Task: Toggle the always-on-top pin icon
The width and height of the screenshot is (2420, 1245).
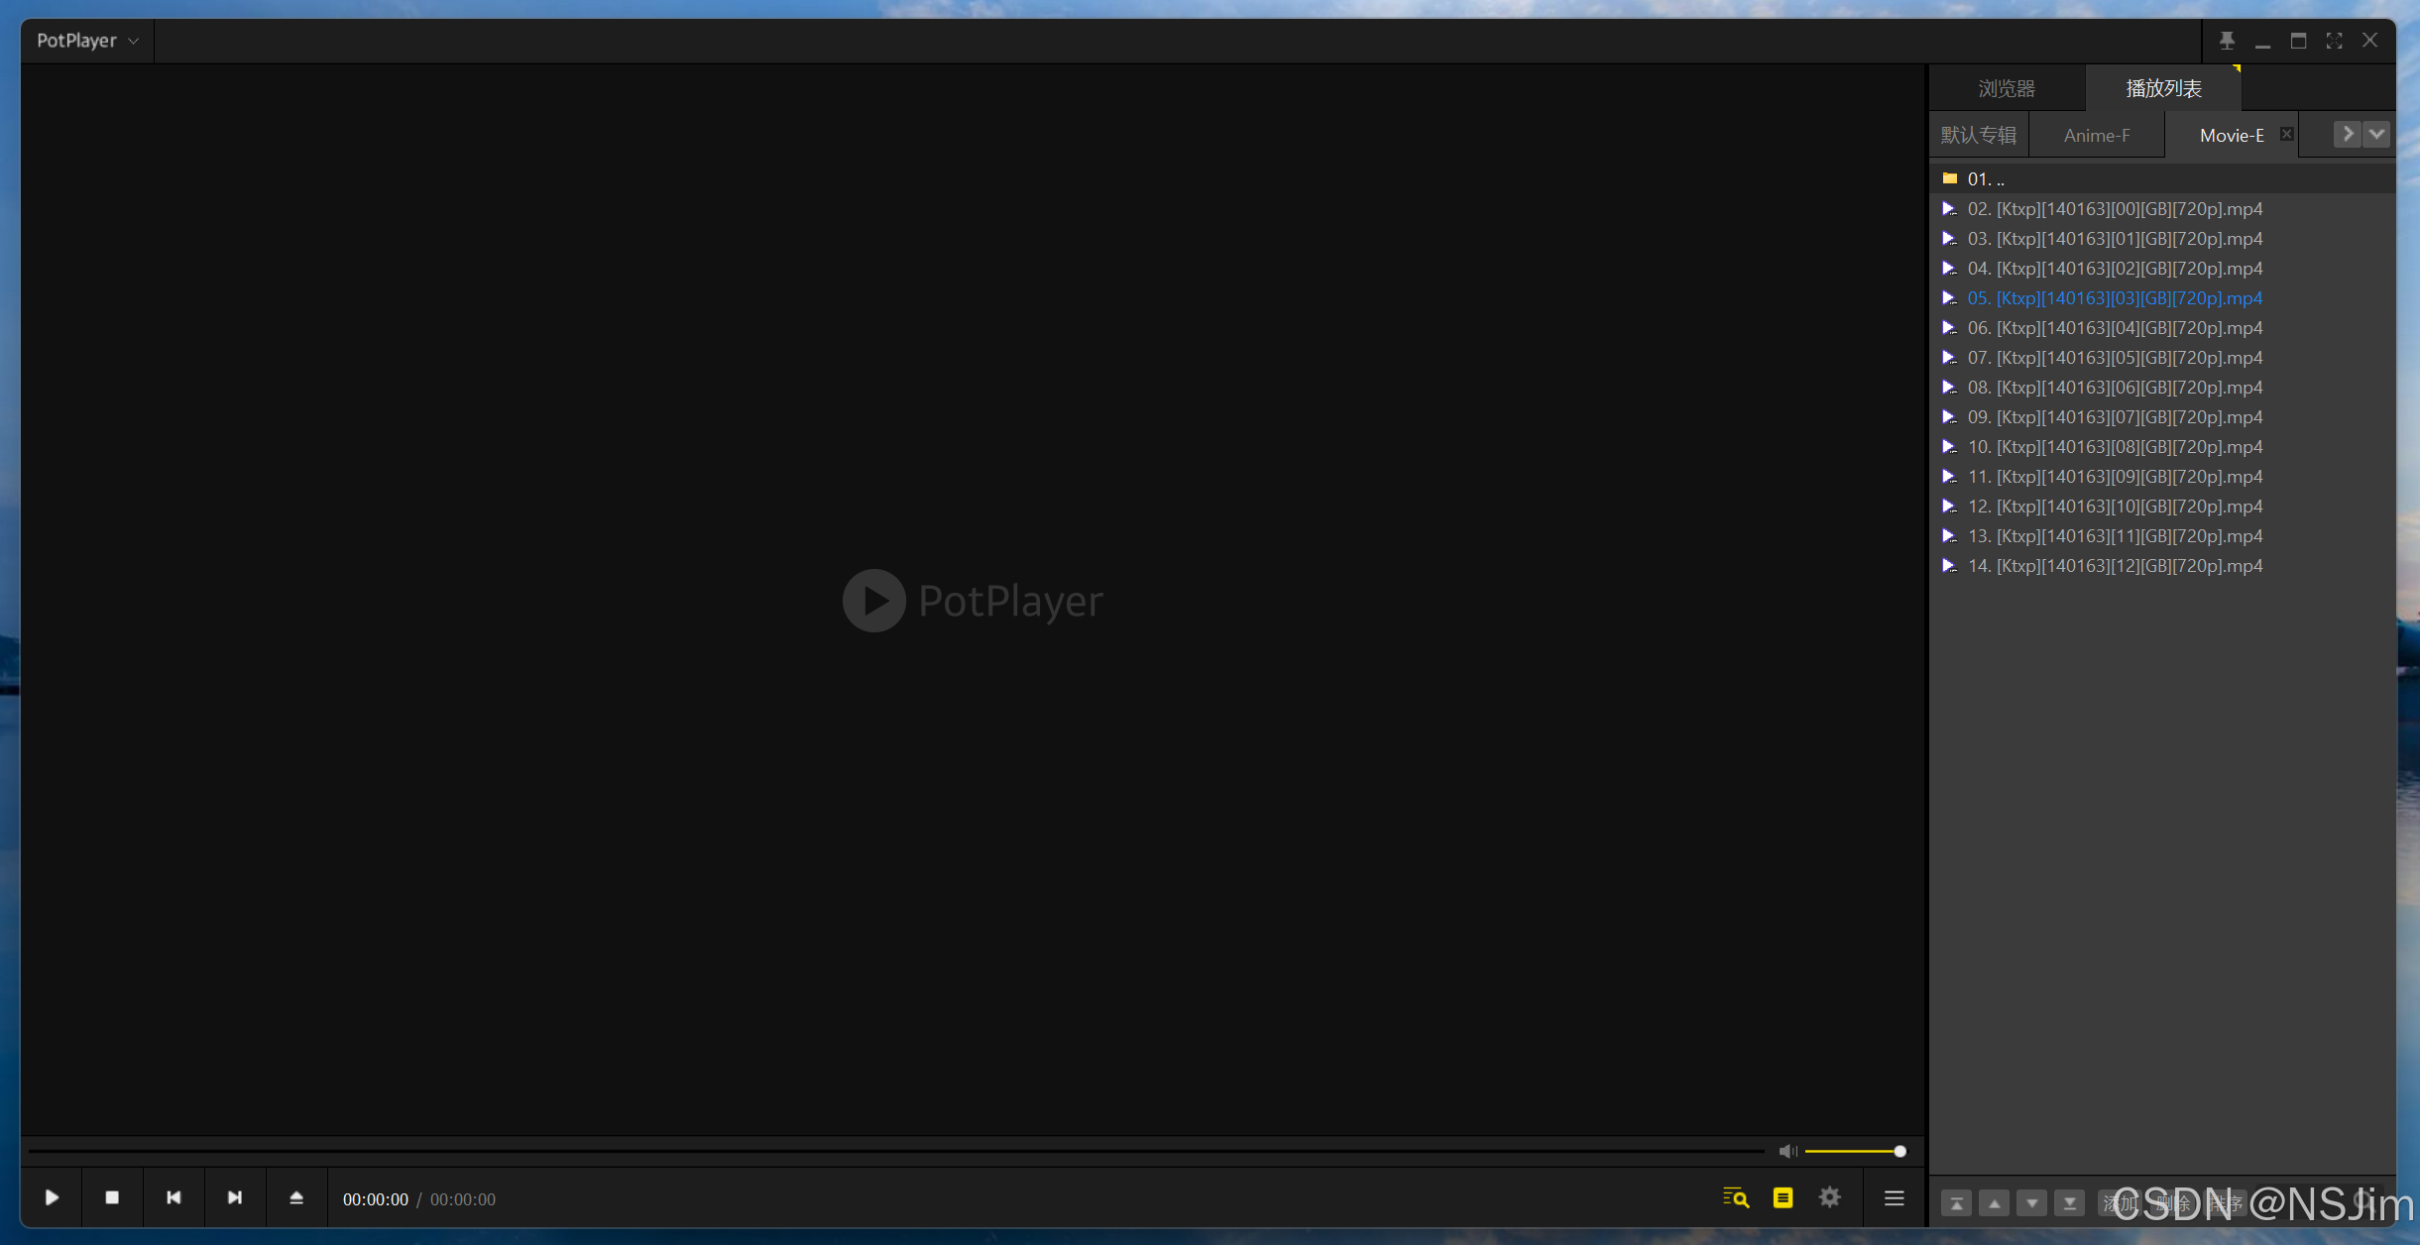Action: (2227, 41)
